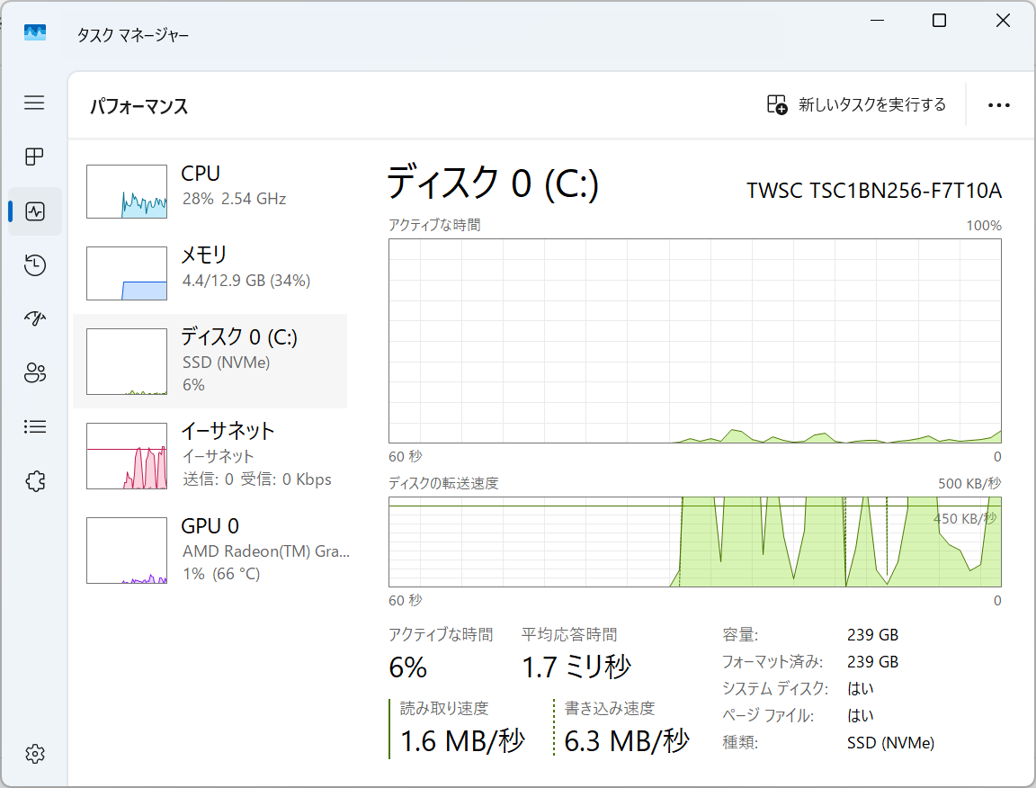Open Task Manager settings gear
Image resolution: width=1036 pixels, height=788 pixels.
tap(34, 753)
